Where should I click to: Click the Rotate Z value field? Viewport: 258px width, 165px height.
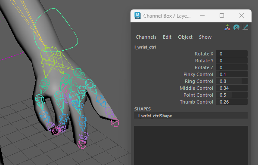(232, 67)
